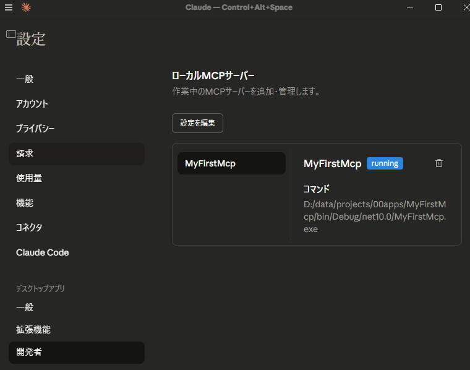Go to アカウント settings
470x370 pixels.
[32, 104]
